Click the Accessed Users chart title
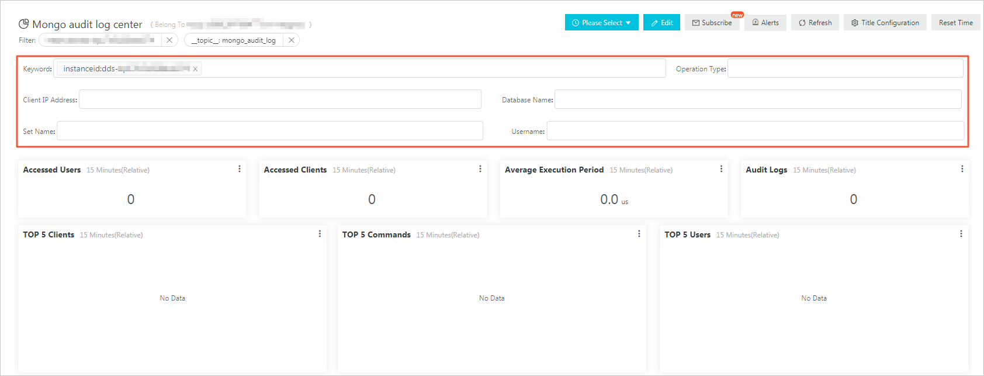 point(52,170)
